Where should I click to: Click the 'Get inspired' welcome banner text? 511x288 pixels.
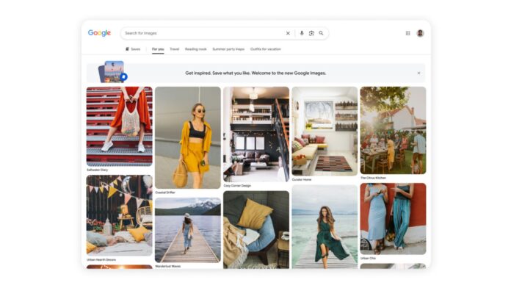255,73
